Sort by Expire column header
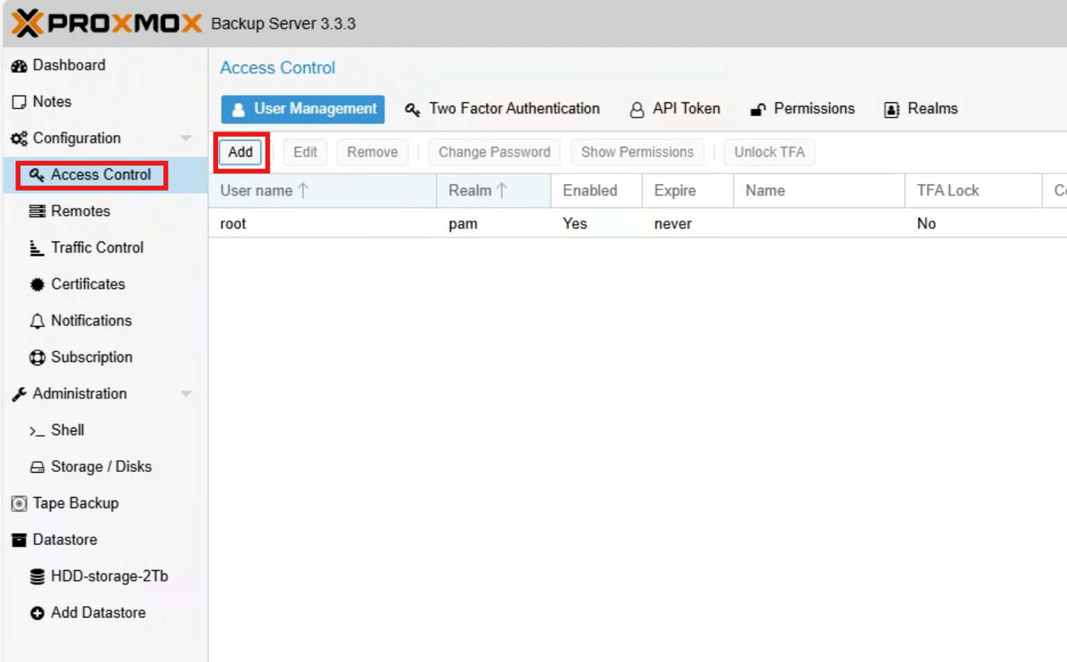 [688, 191]
